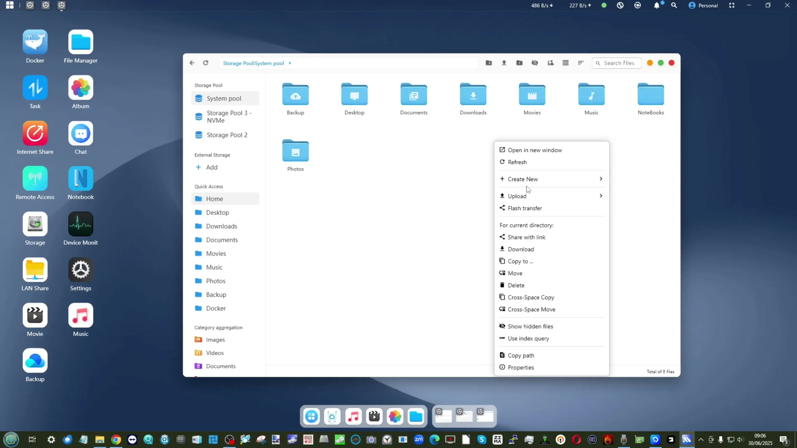Open the dock recycle bin icon
The image size is (797, 448).
click(x=332, y=416)
